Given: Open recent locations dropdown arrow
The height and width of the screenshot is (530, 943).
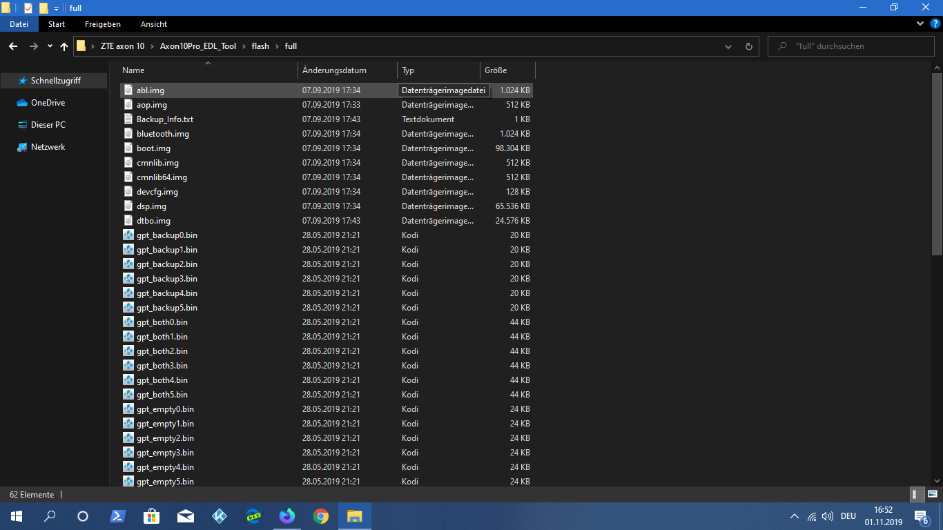Looking at the screenshot, I should point(50,46).
